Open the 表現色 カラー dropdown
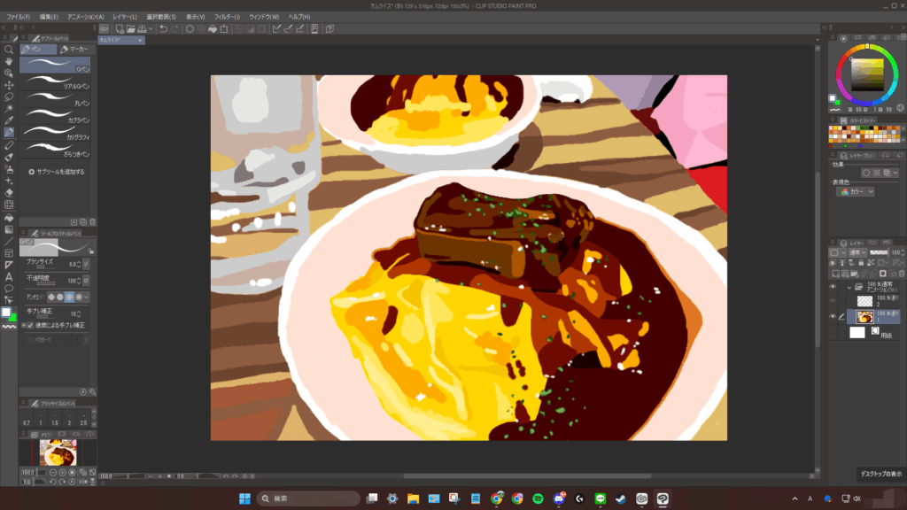This screenshot has height=510, width=907. (856, 191)
